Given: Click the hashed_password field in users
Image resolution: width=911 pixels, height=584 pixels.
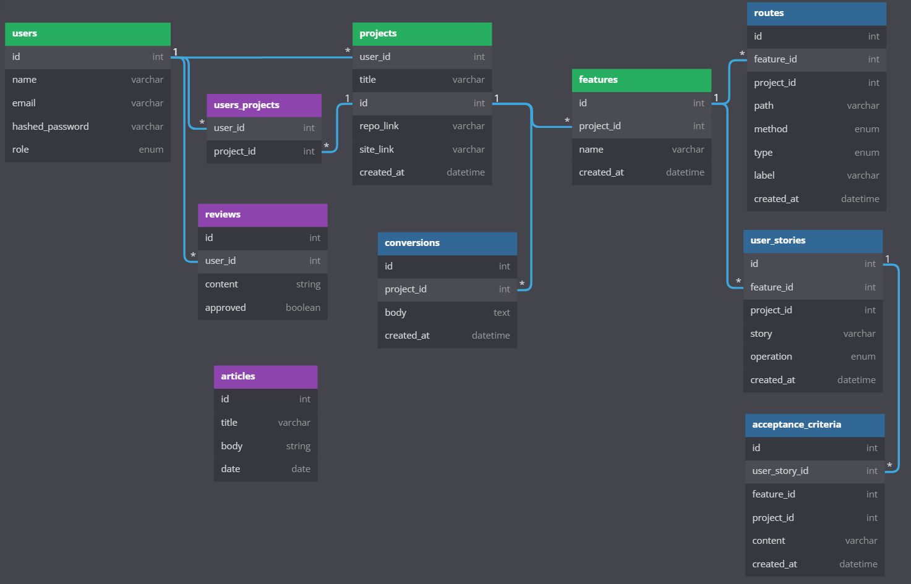Looking at the screenshot, I should (x=87, y=126).
